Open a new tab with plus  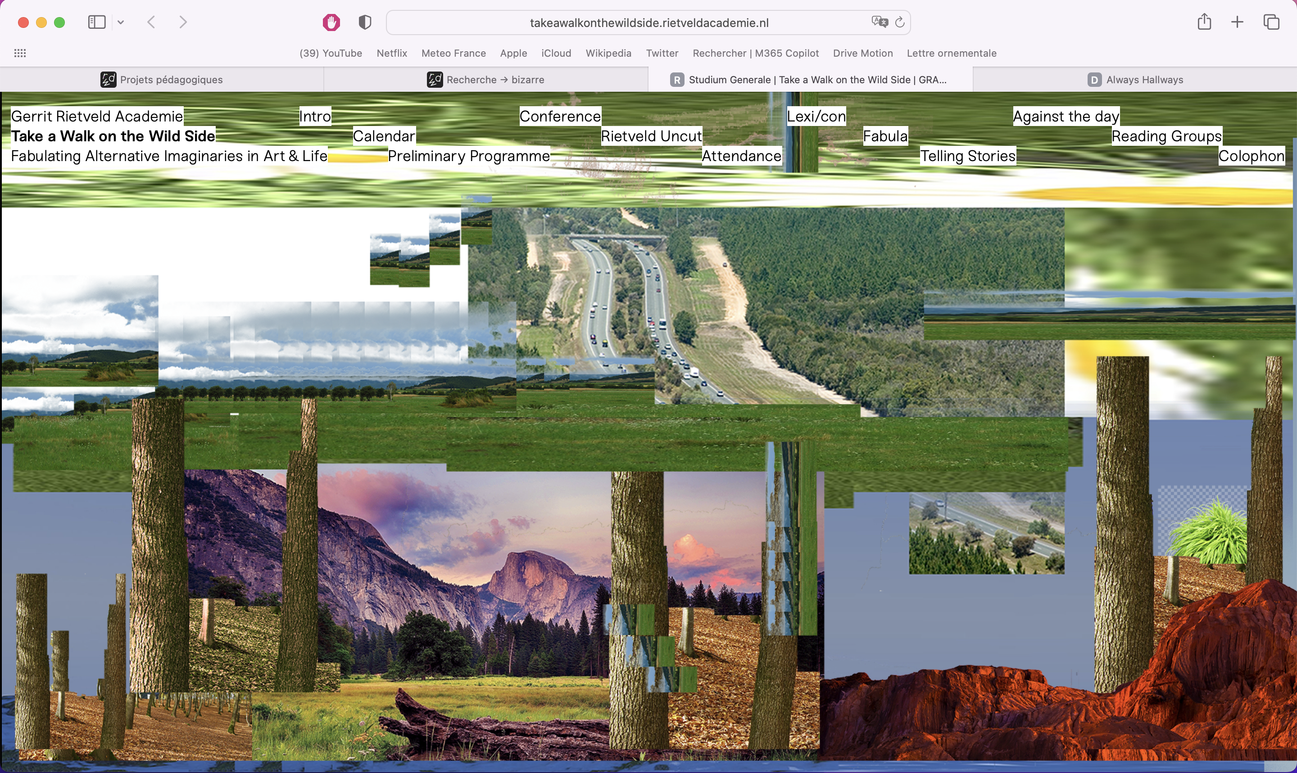(1237, 22)
